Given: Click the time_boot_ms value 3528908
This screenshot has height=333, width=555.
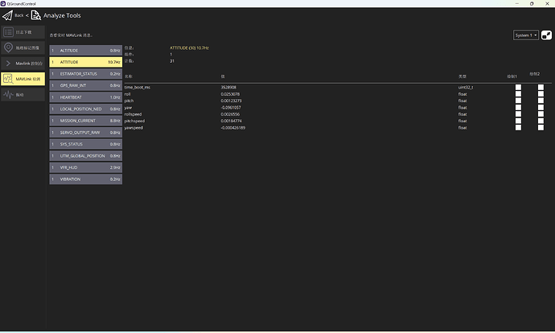Looking at the screenshot, I should click(228, 88).
